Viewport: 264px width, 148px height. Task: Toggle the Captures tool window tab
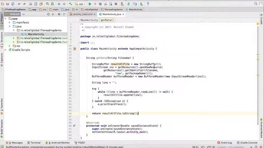[2, 60]
